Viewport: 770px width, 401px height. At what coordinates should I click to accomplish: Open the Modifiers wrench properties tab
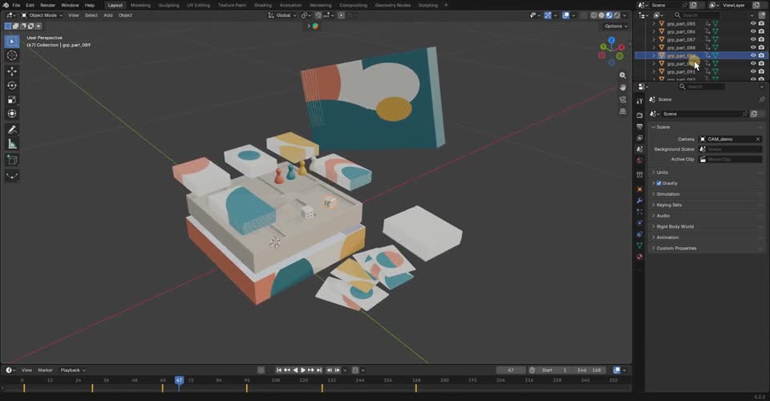click(x=639, y=200)
